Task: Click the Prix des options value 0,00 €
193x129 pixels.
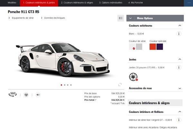Action: click(x=121, y=97)
